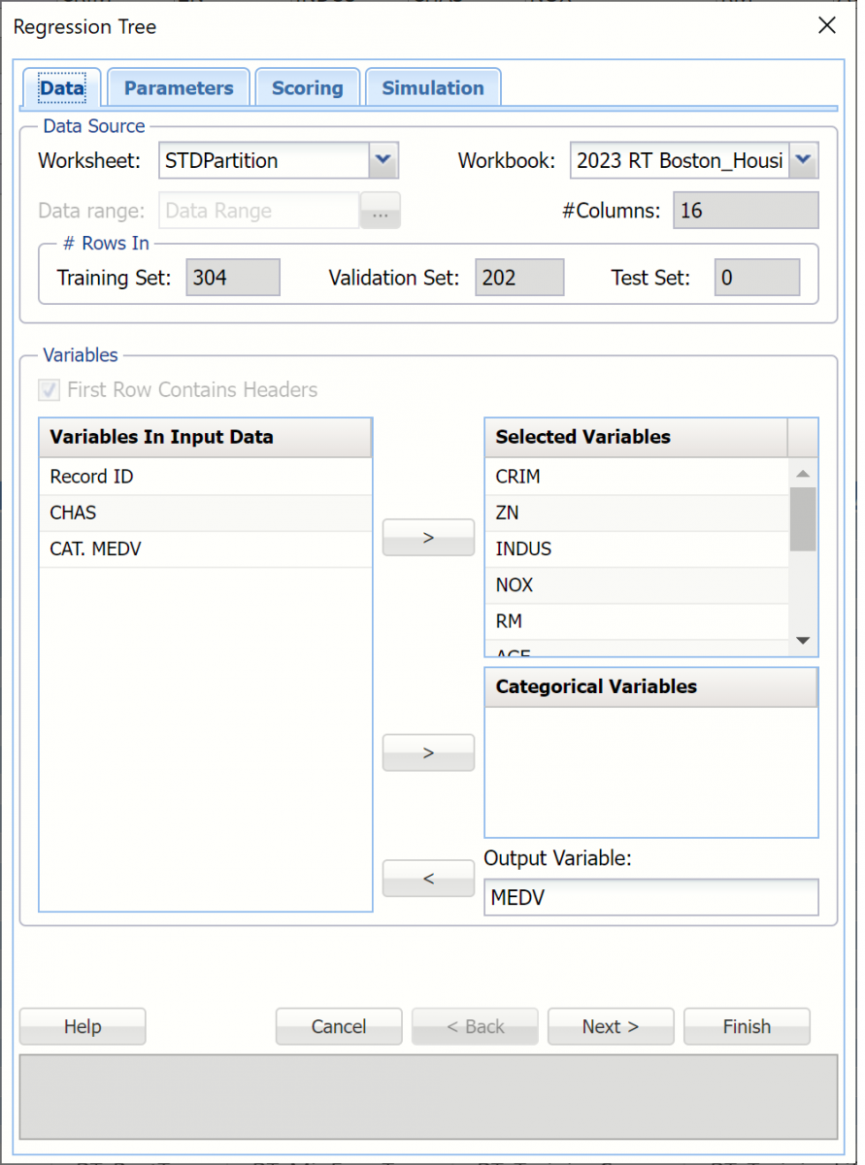Move variable to Selected Variables list
865x1165 pixels.
click(428, 537)
